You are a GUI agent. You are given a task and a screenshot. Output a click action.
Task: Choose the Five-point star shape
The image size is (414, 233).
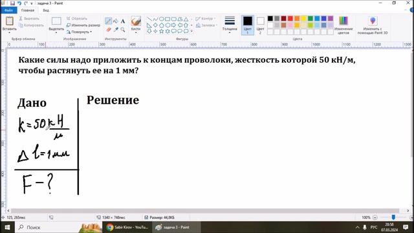click(161, 31)
